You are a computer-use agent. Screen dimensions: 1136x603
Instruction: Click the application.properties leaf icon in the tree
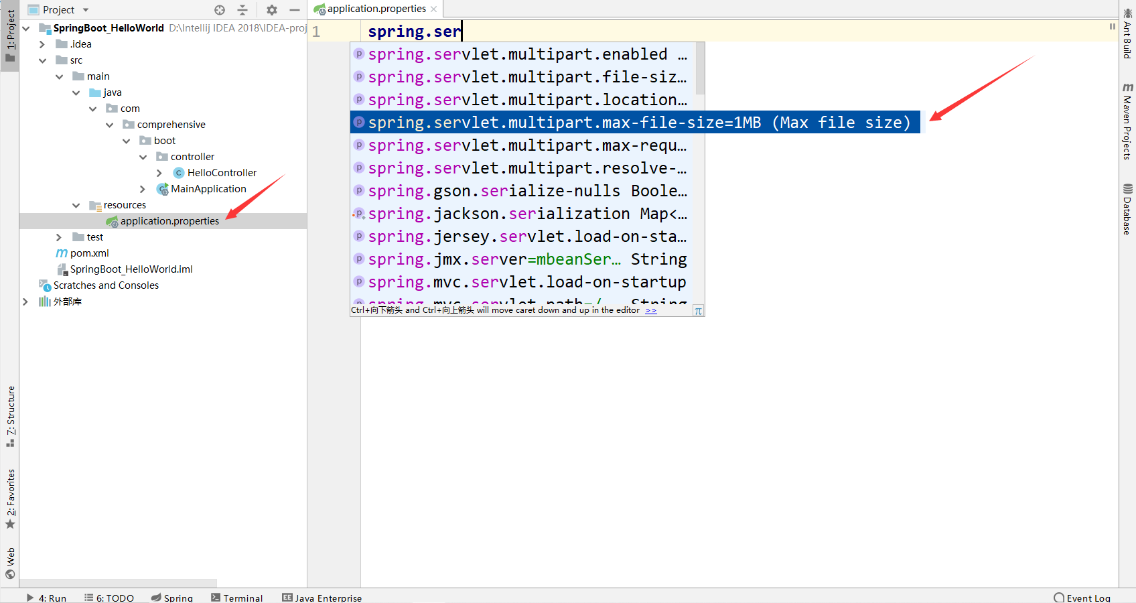[112, 221]
